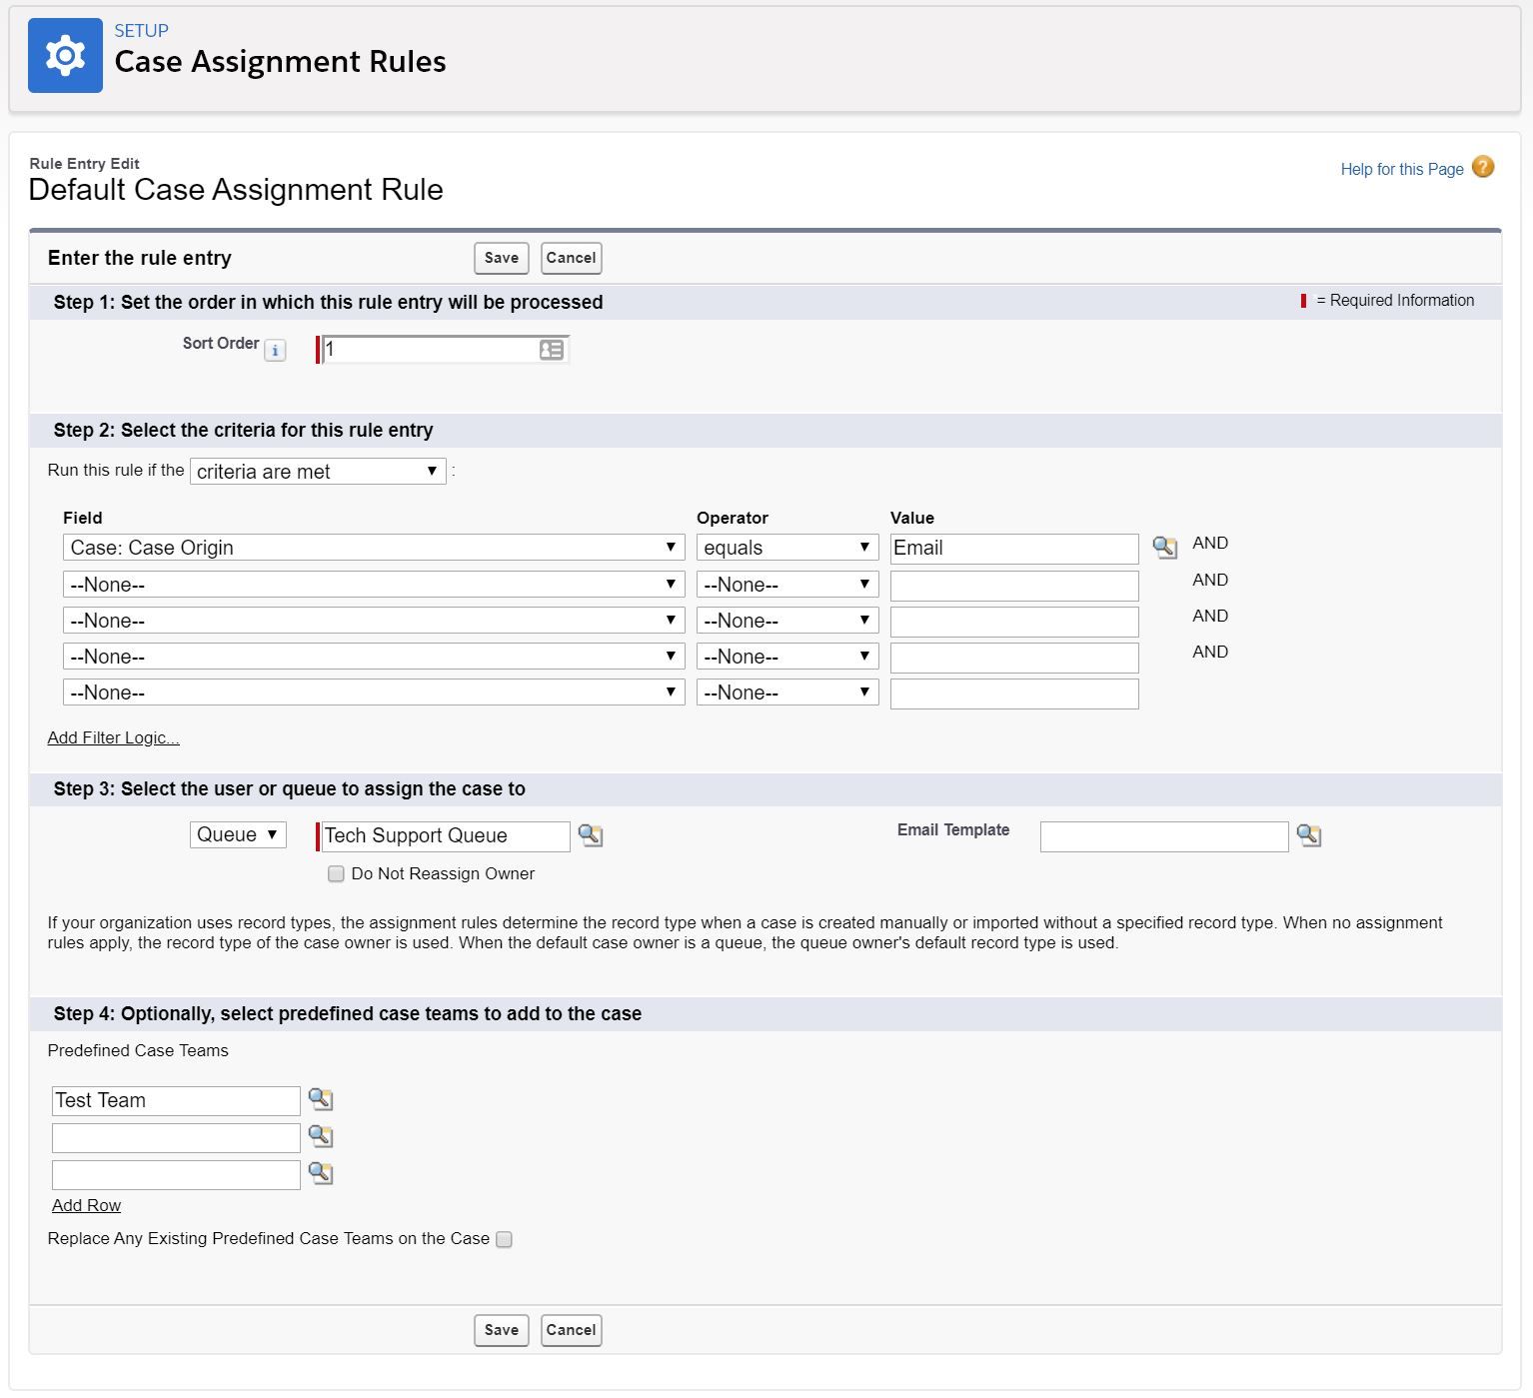Click the Add Filter Logic link
Viewport: 1533px width, 1398px height.
113,738
